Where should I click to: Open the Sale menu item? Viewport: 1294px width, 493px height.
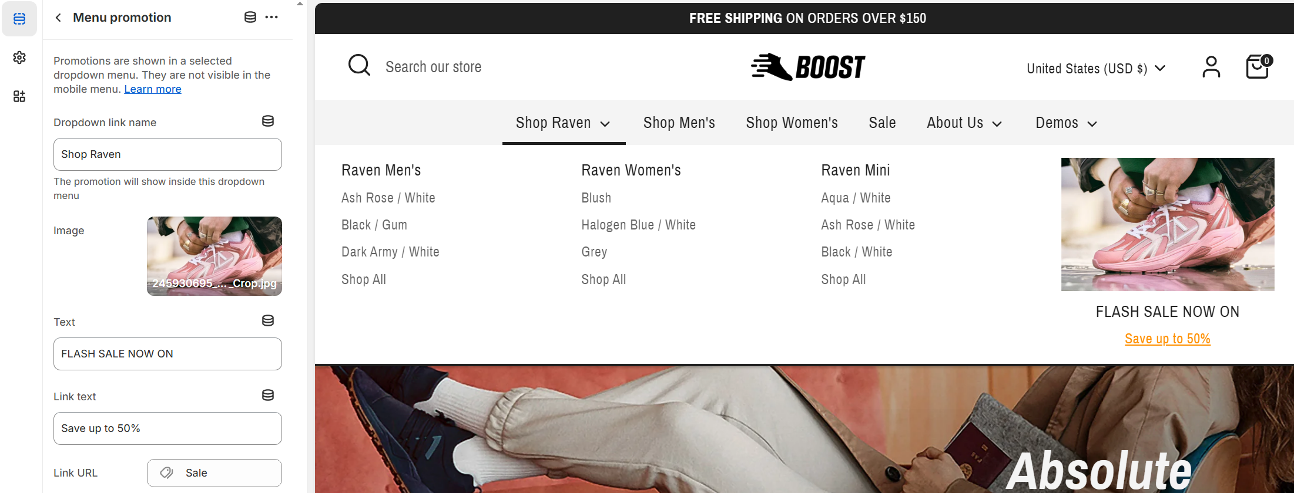click(x=883, y=123)
